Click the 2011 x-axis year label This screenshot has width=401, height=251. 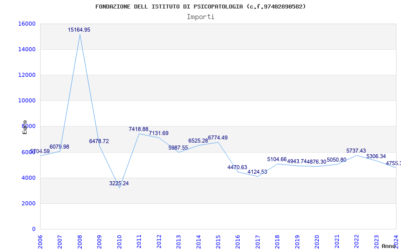139,241
